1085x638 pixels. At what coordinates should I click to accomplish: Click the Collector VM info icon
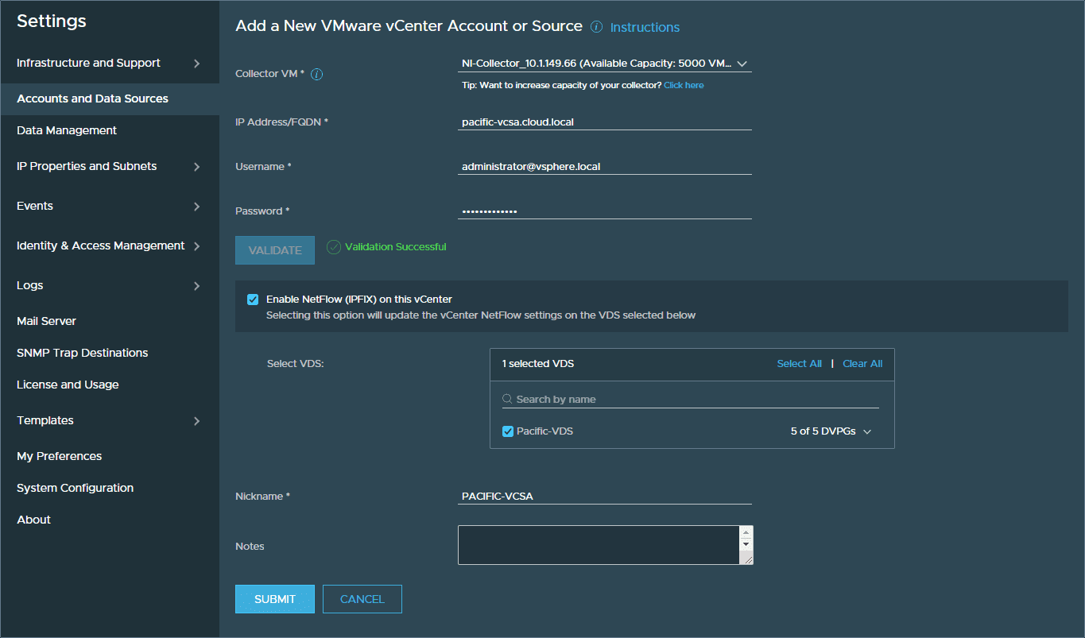pos(316,75)
